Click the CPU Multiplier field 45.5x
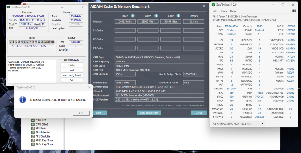Viewport: 301px width, 153px height. point(125,74)
